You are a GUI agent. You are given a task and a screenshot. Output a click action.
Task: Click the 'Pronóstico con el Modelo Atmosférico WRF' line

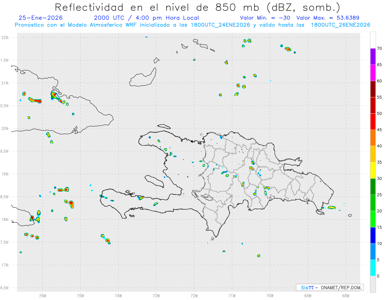[x=192, y=25]
